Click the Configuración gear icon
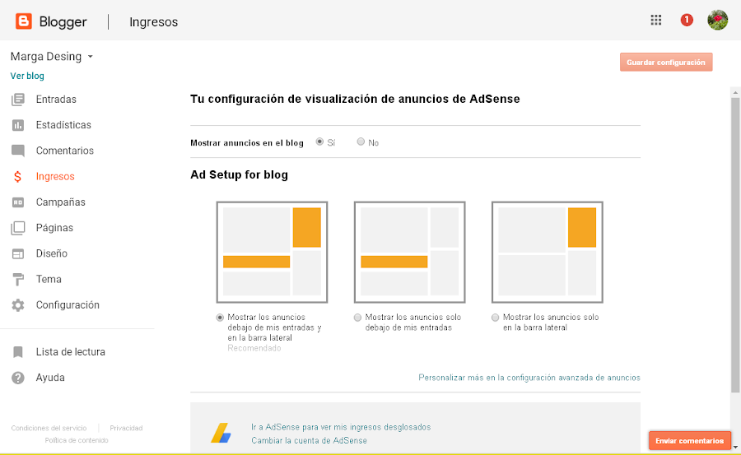Screen dimensions: 741x455 click(18, 305)
